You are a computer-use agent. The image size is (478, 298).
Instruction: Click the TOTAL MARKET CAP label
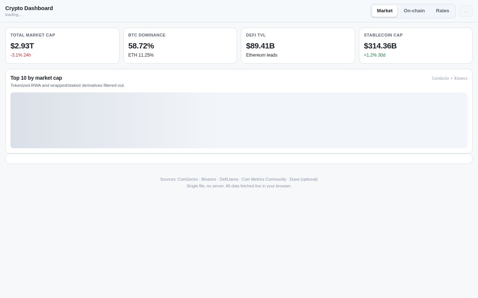point(33,35)
